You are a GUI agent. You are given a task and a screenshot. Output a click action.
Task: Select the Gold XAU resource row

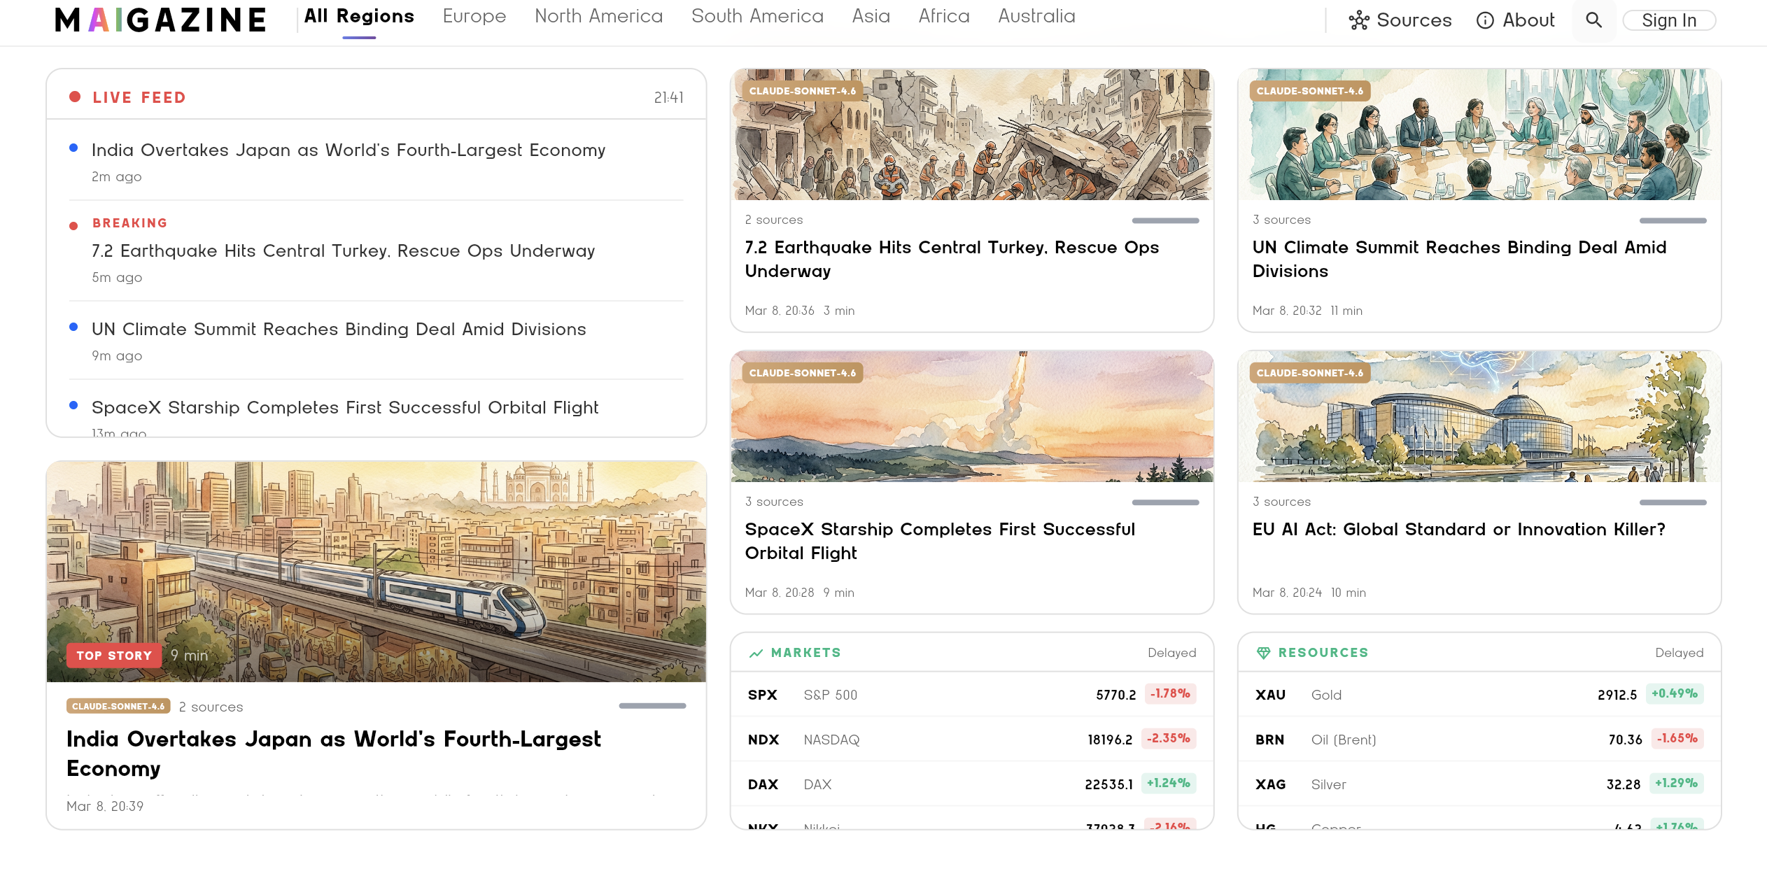[1479, 695]
